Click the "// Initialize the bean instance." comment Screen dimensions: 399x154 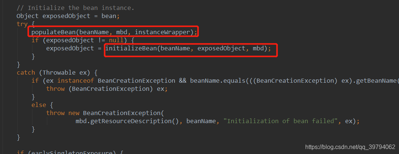point(75,8)
